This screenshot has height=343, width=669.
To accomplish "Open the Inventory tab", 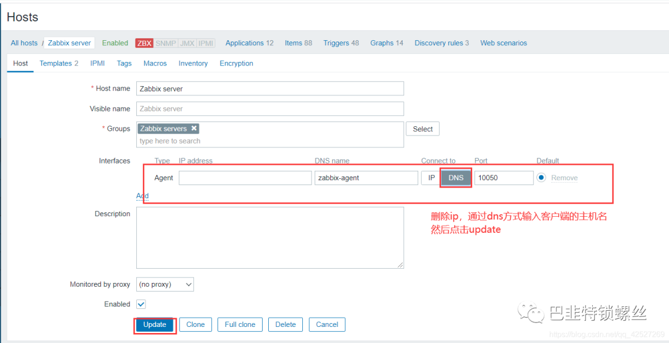I will point(193,63).
